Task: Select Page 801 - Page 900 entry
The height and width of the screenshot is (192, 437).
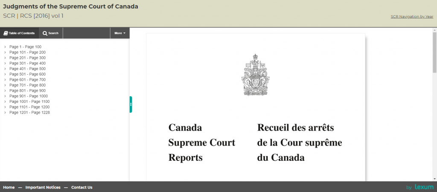Action: pyautogui.click(x=27, y=90)
